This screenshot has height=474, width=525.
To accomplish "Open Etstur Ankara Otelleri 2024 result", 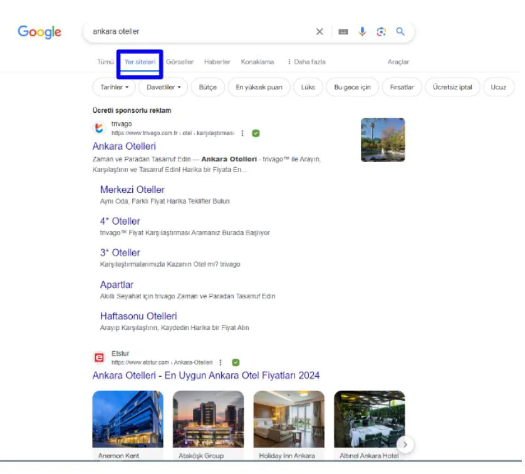I will [206, 375].
